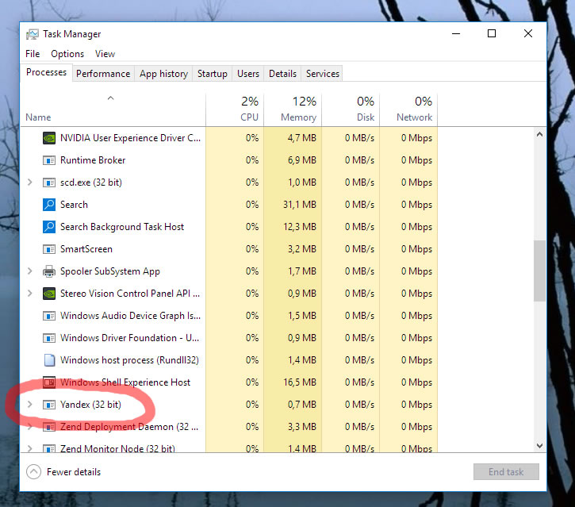Collapse view with Fewer details arrow
This screenshot has width=575, height=507.
click(x=34, y=472)
